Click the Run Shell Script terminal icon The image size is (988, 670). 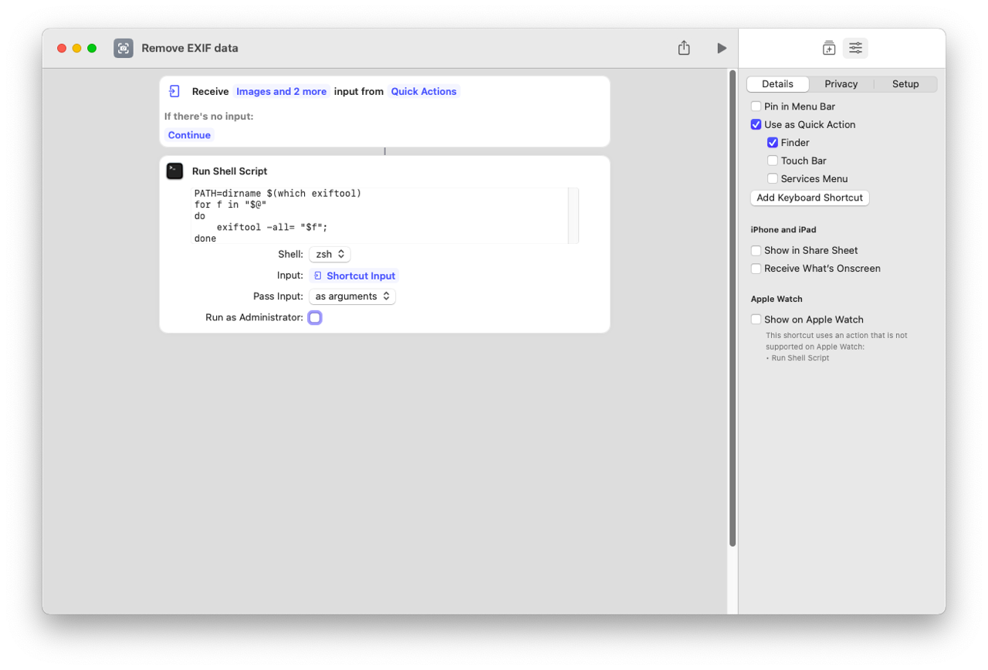175,171
